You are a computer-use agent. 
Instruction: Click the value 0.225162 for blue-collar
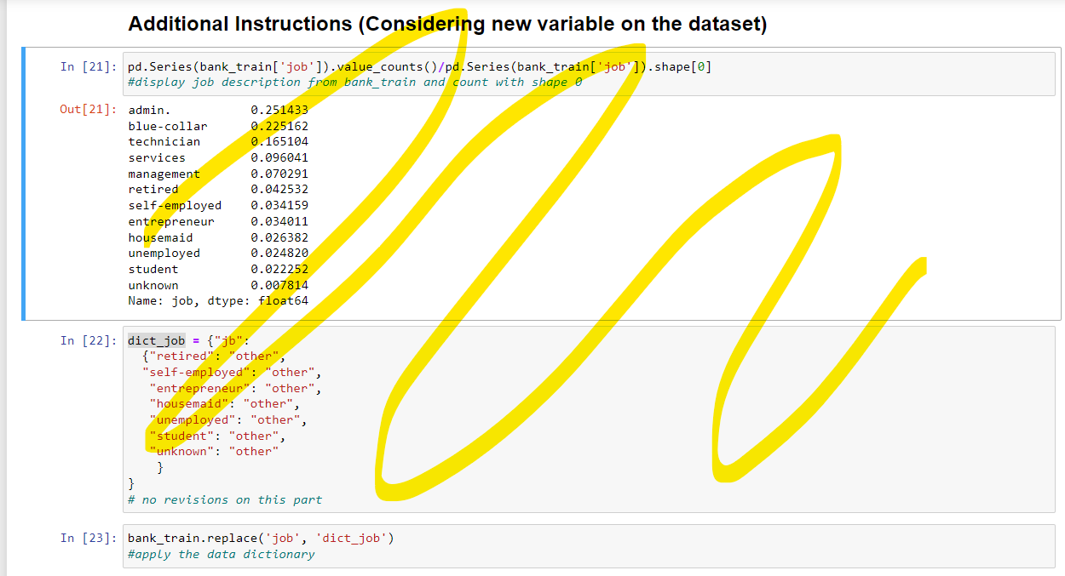click(x=279, y=126)
